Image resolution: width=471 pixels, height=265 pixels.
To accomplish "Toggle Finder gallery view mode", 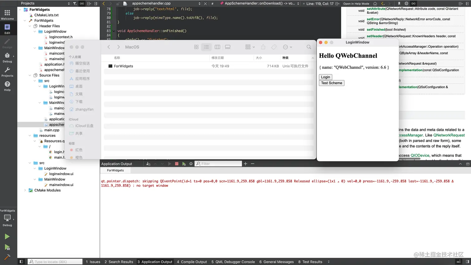I will point(228,47).
